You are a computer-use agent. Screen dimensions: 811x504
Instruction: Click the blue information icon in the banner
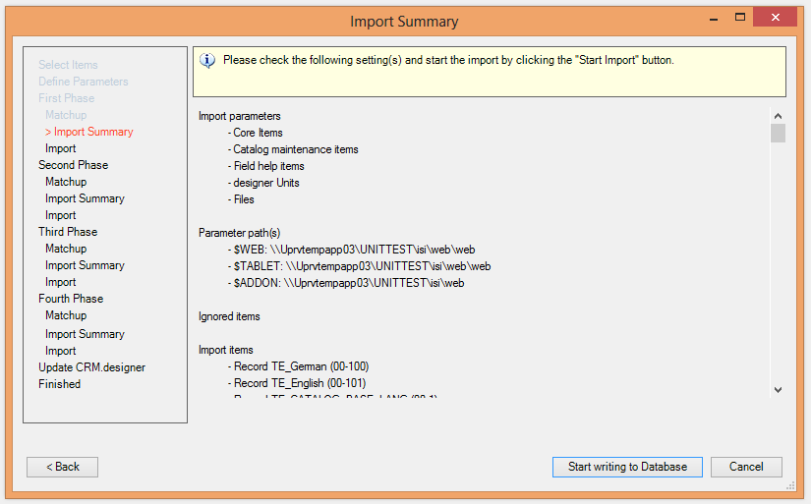[207, 60]
